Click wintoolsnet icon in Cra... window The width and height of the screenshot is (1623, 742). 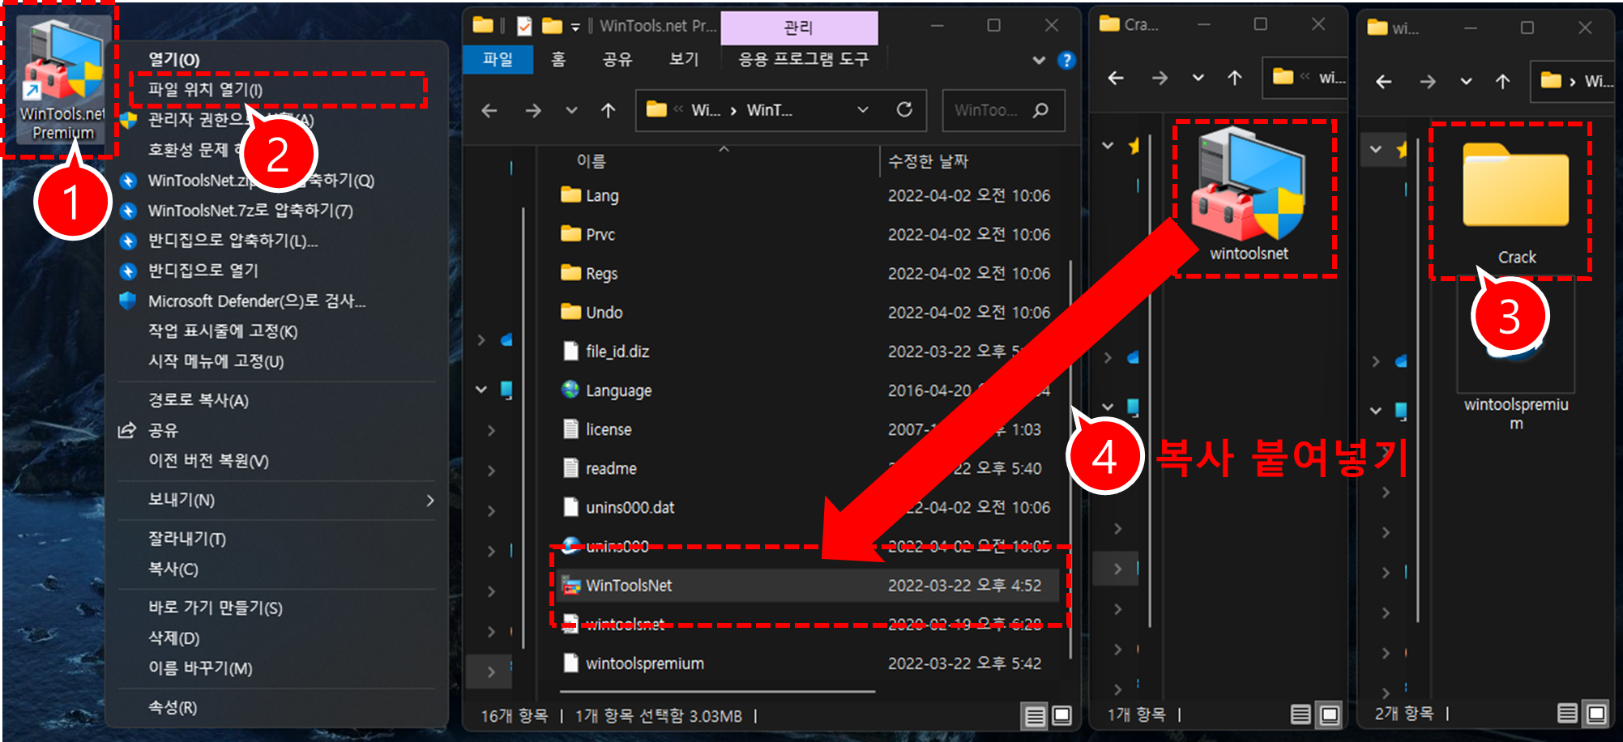pos(1249,194)
